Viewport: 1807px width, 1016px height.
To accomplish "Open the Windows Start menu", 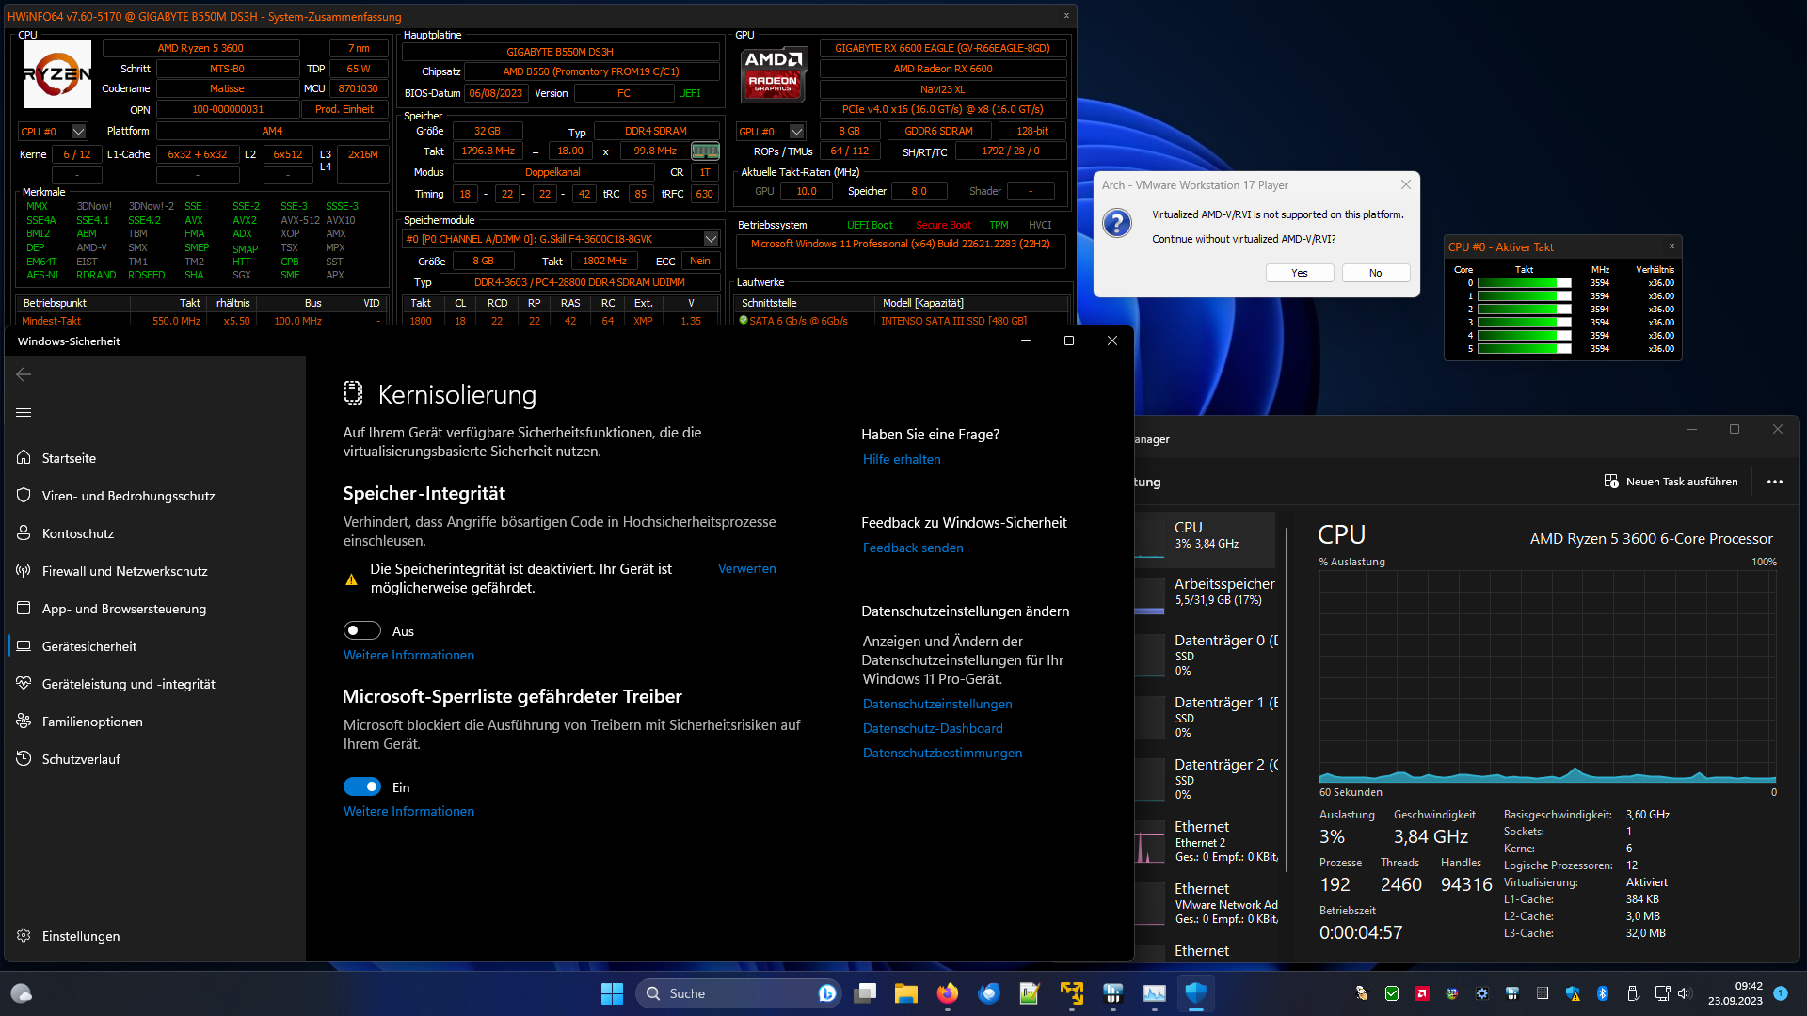I will point(612,993).
